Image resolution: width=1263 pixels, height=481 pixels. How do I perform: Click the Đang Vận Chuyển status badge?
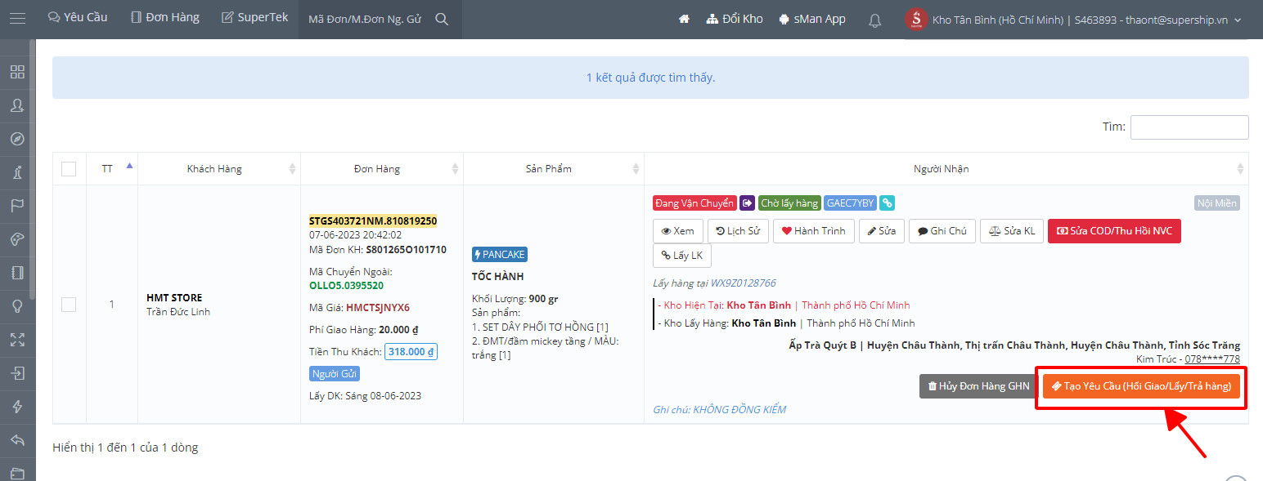pyautogui.click(x=694, y=203)
